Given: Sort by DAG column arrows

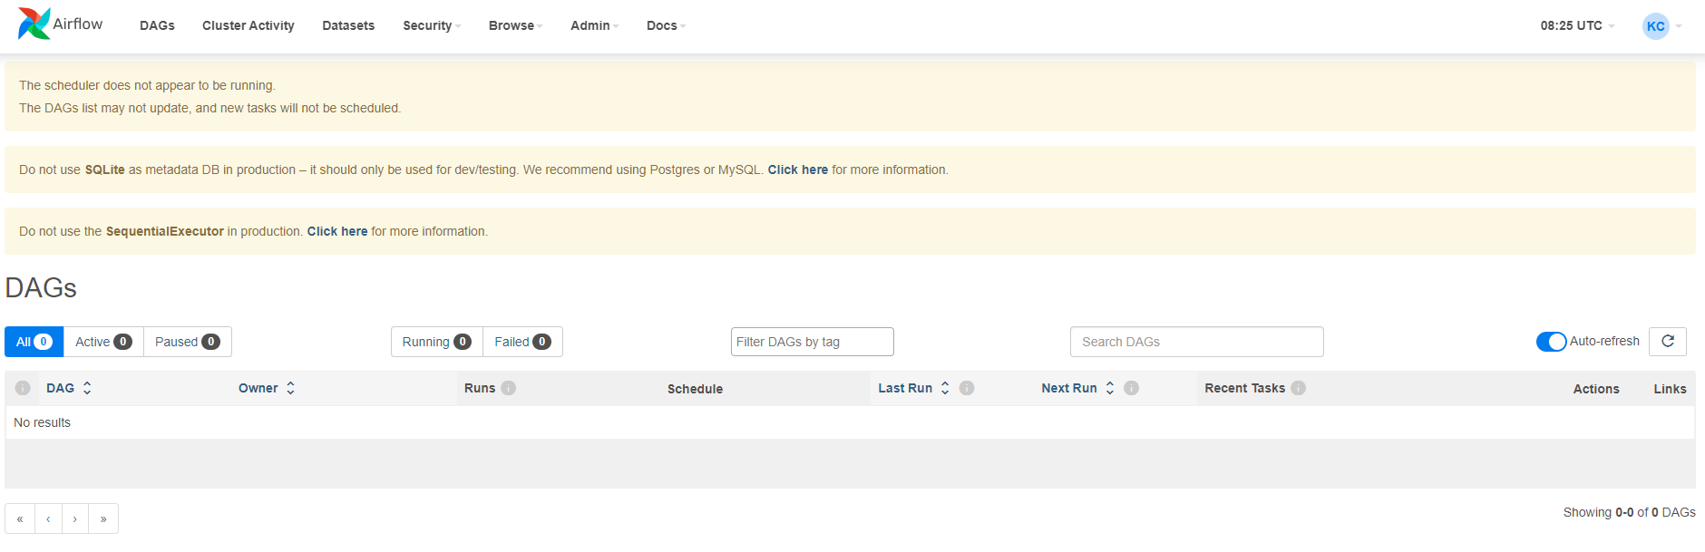Looking at the screenshot, I should (87, 388).
